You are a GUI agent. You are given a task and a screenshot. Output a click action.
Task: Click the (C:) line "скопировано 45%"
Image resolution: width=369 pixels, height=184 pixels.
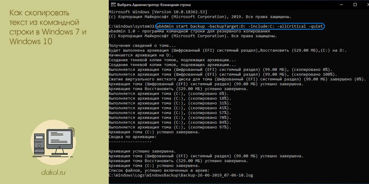pos(170,108)
